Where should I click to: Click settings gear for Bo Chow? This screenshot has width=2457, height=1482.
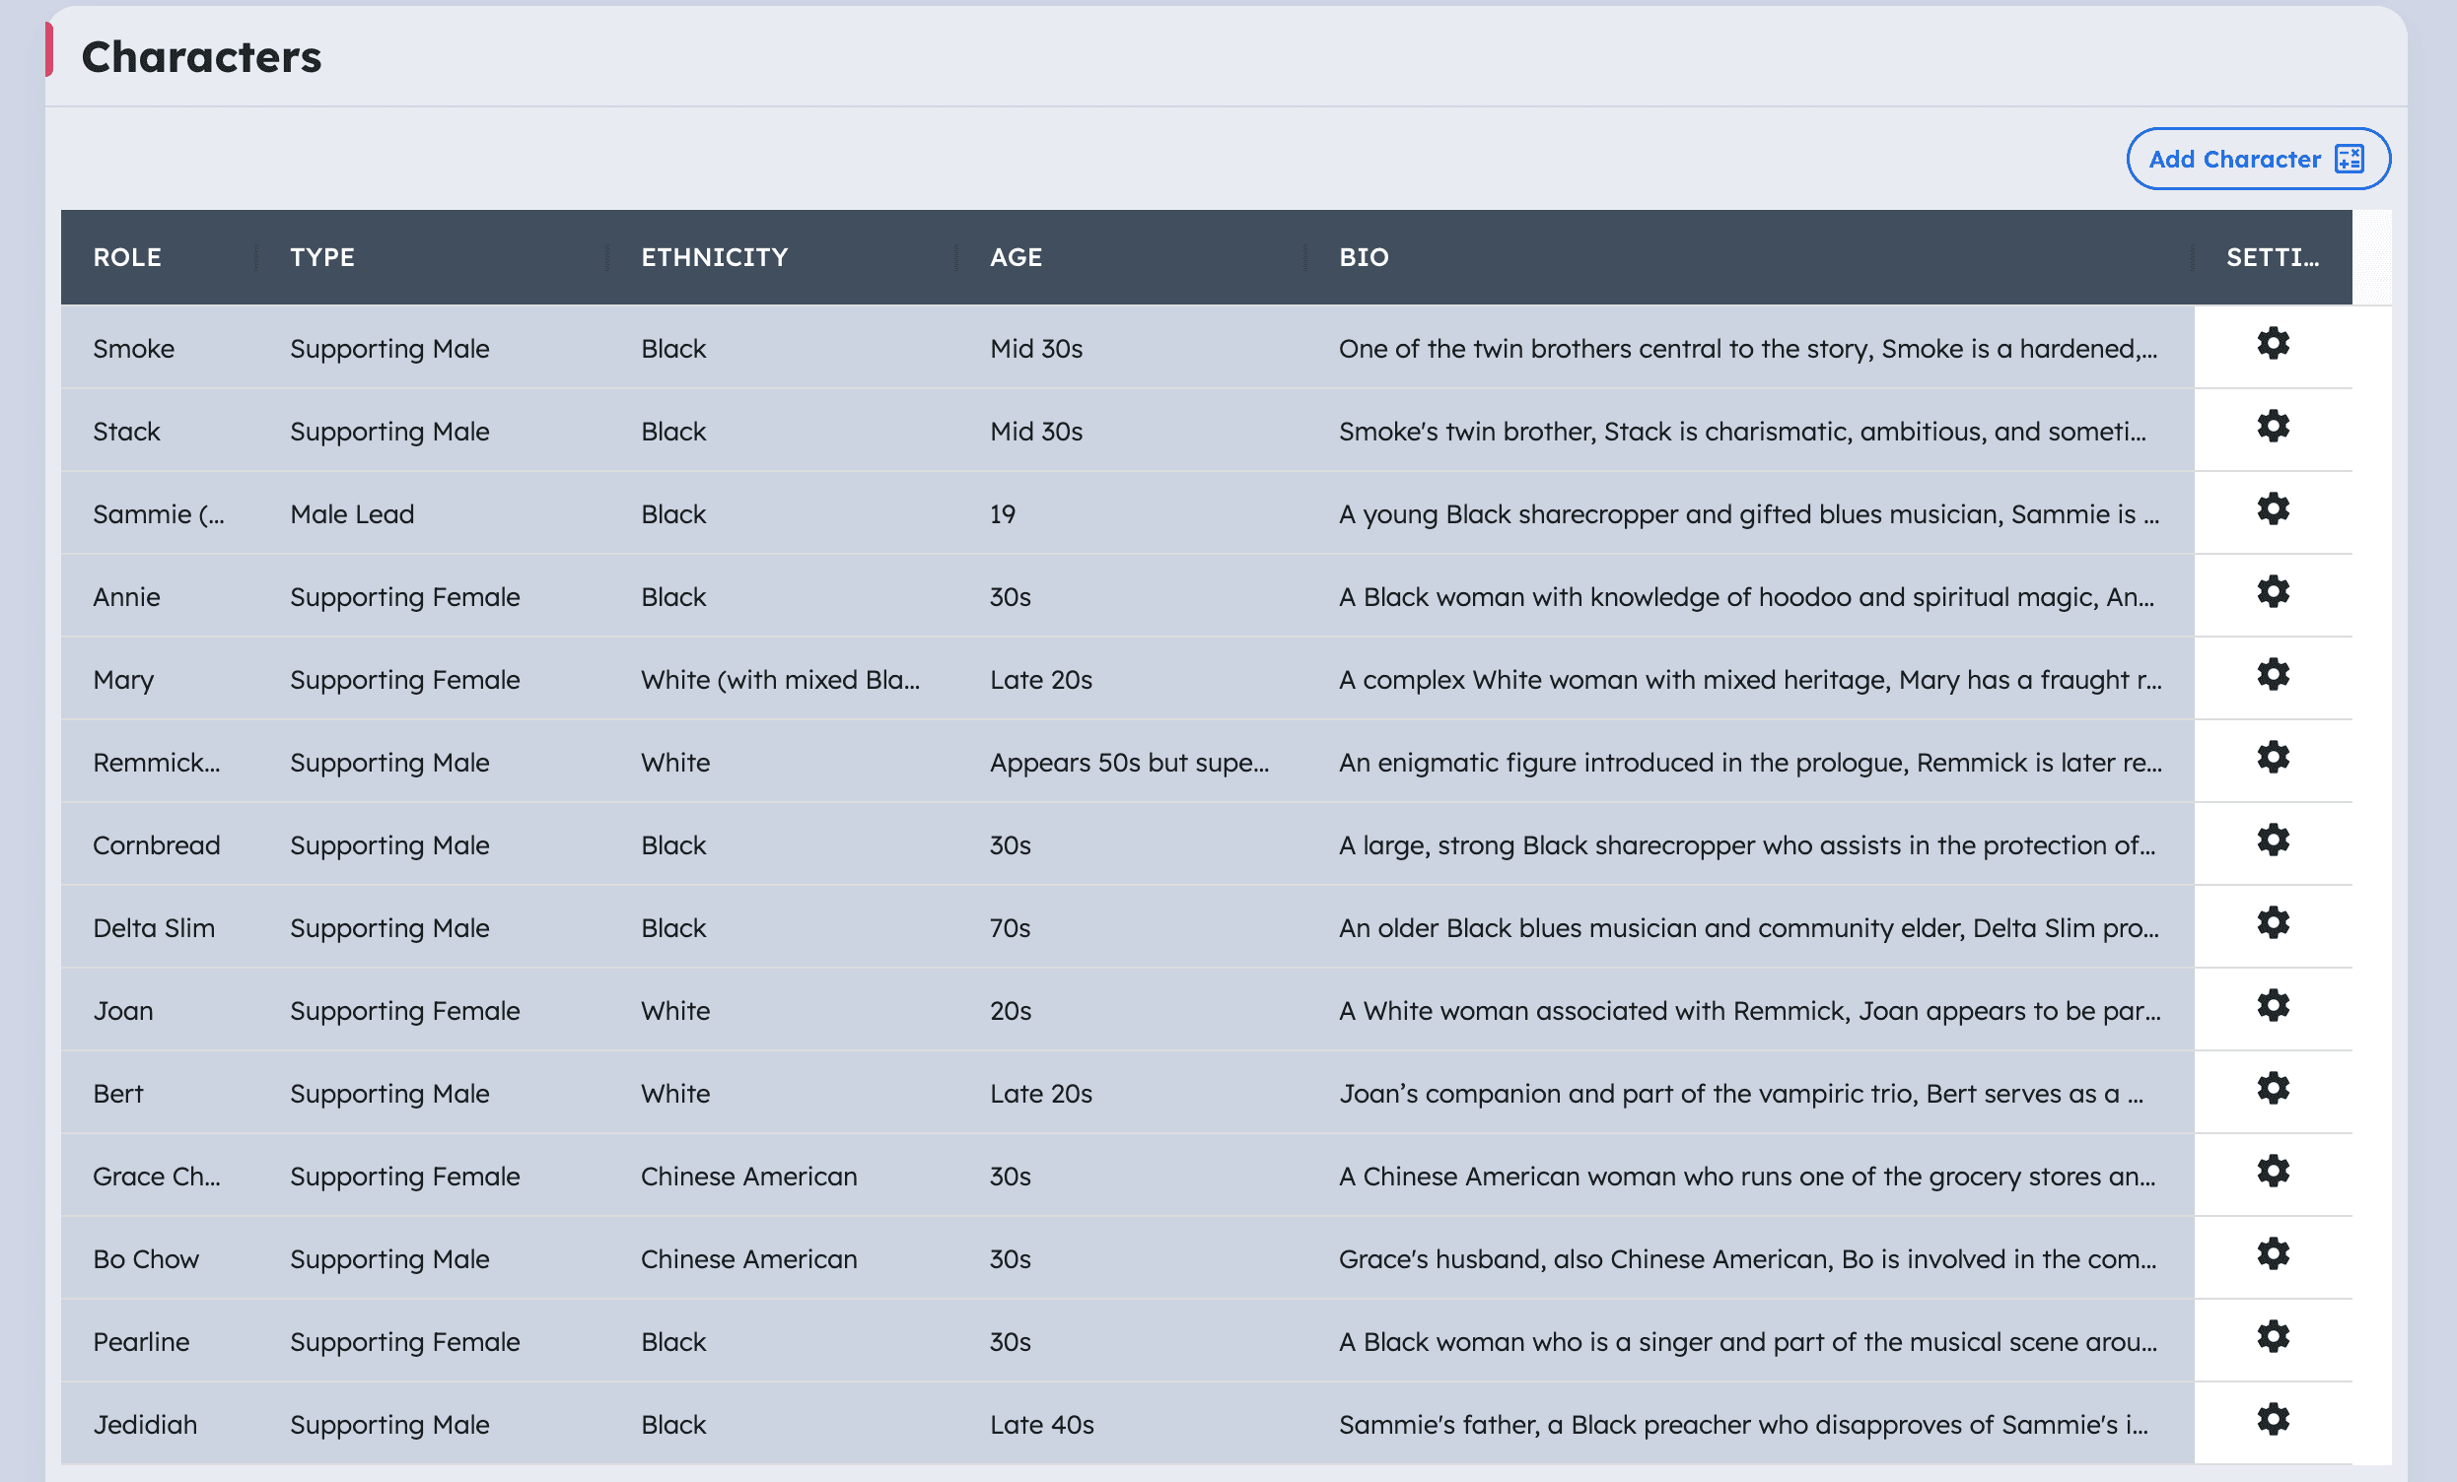coord(2273,1253)
